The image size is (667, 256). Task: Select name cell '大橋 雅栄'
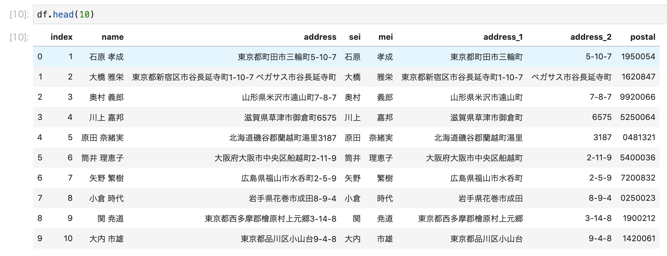click(x=106, y=77)
